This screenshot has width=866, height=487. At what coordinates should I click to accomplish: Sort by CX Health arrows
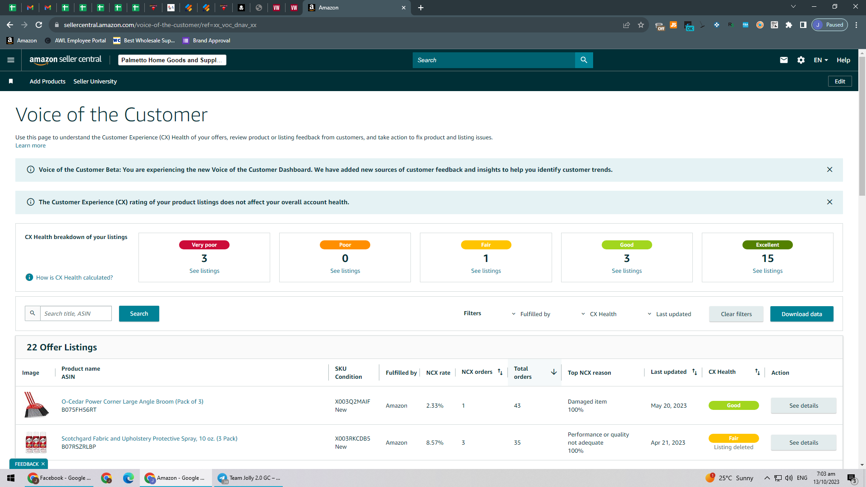(x=757, y=372)
